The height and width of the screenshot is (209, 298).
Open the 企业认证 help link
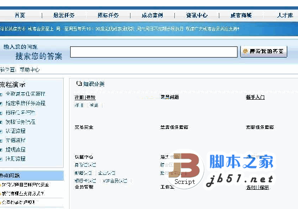pyautogui.click(x=106, y=173)
